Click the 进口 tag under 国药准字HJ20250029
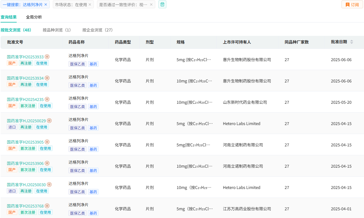The height and width of the screenshot is (218, 364). click(12, 127)
